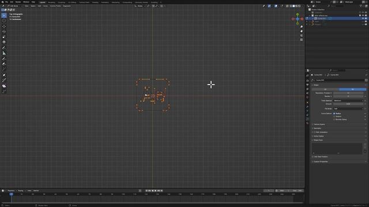Open the File menu

pos(6,2)
